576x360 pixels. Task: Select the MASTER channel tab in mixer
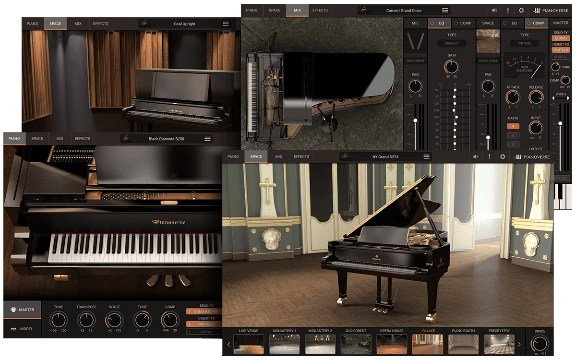coord(561,23)
